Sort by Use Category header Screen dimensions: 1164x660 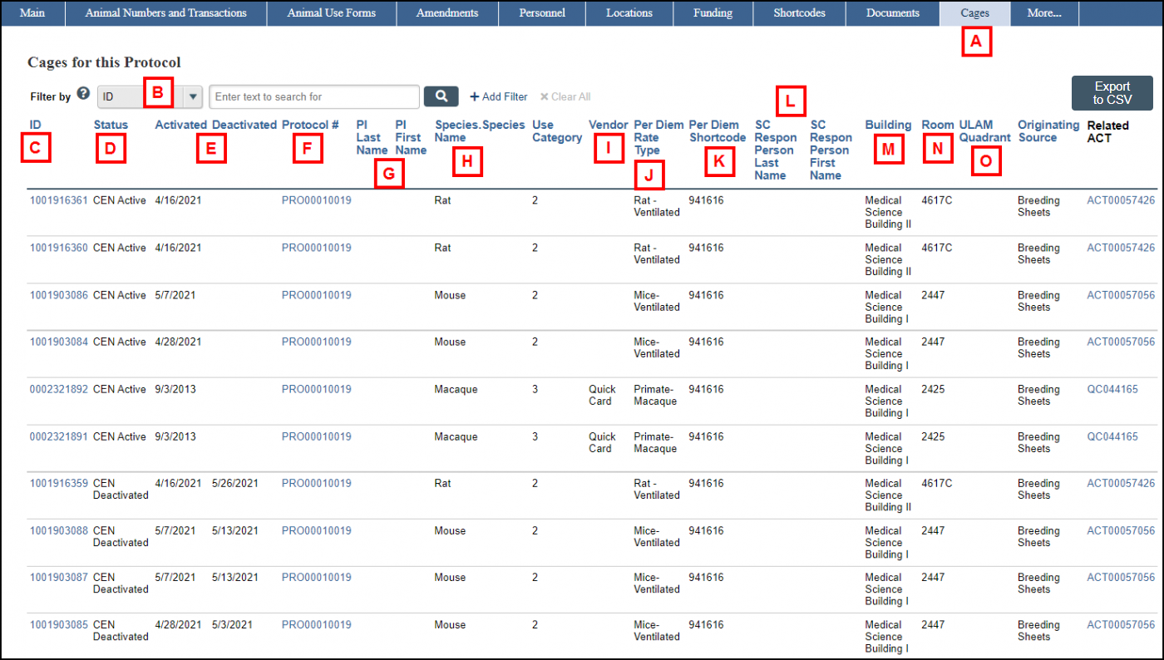coord(557,131)
